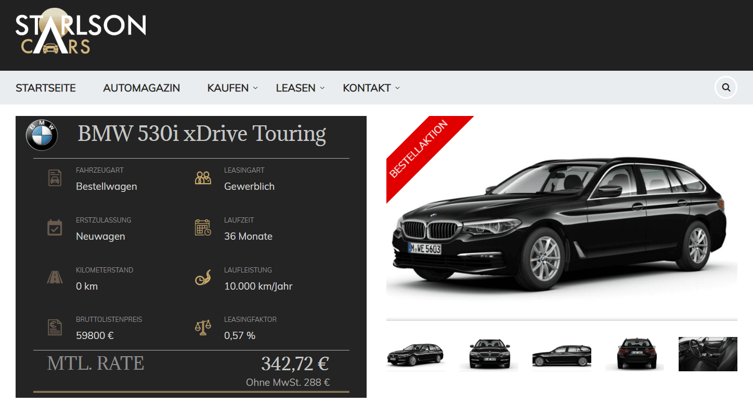The width and height of the screenshot is (753, 403).
Task: Go to Startseite menu item
Action: pyautogui.click(x=46, y=88)
